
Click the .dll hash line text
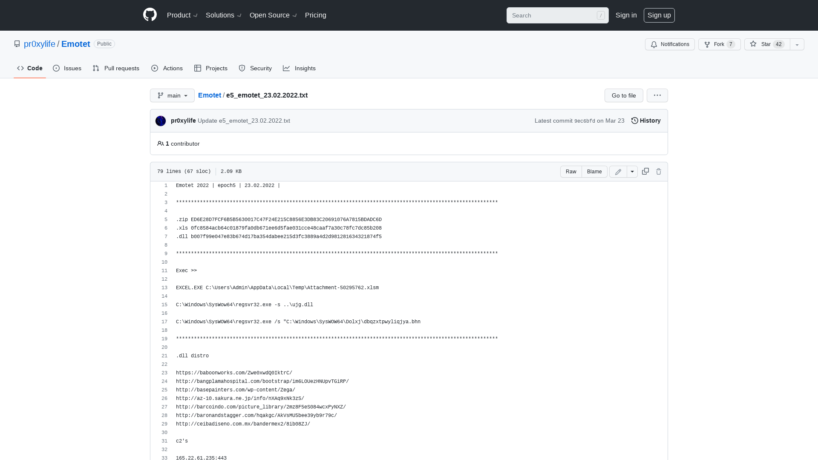279,237
